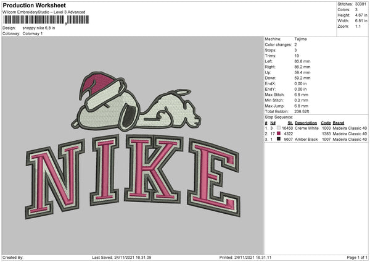Click the Total Bobbin value 238.52ft
The height and width of the screenshot is (262, 370).
302,111
